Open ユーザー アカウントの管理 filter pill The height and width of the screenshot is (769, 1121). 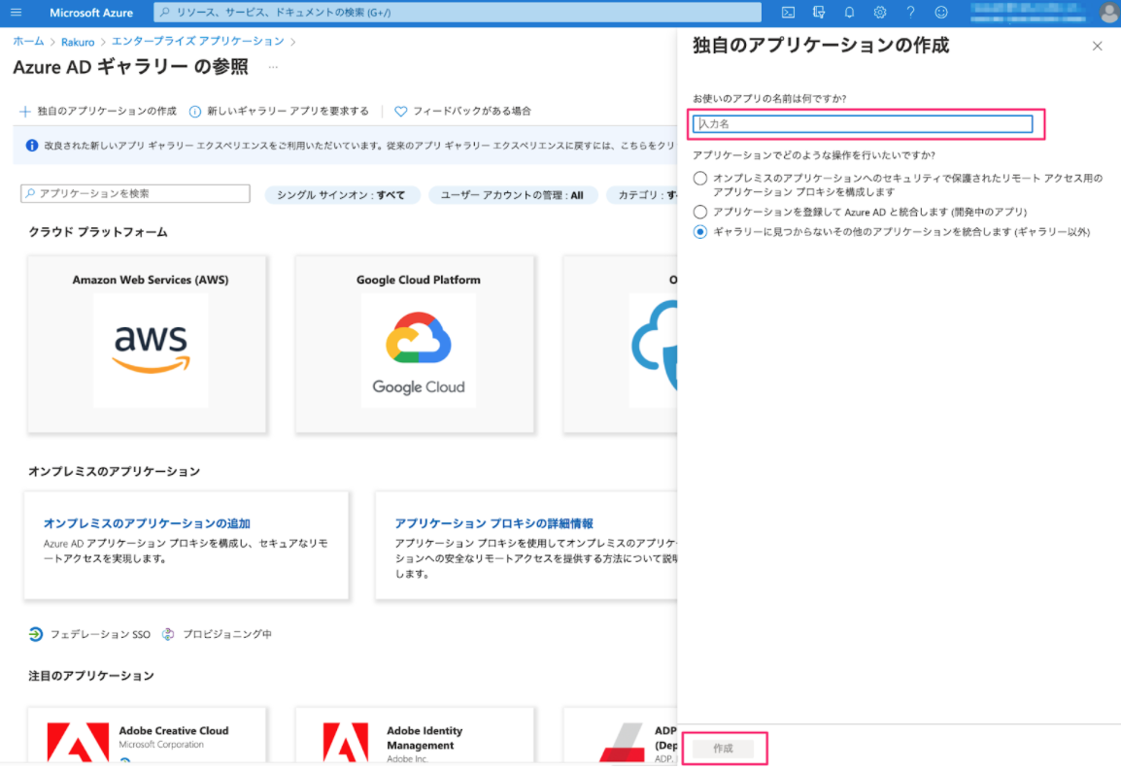pos(513,195)
